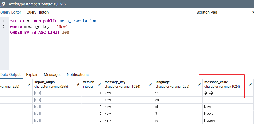
Task: Click query line 1 'SELECT * FROM public.meta_translation'
Action: (53, 21)
